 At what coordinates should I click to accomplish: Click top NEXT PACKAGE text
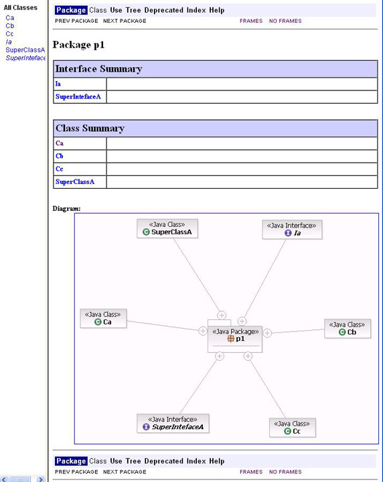pos(125,21)
